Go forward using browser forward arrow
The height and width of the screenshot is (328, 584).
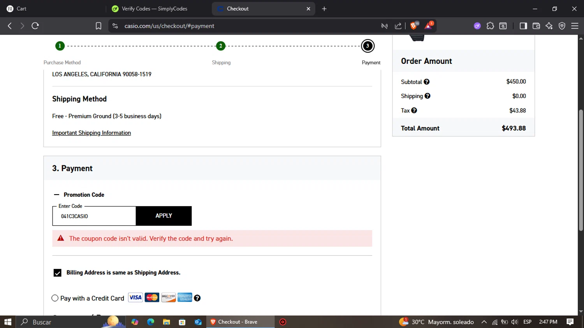(22, 26)
